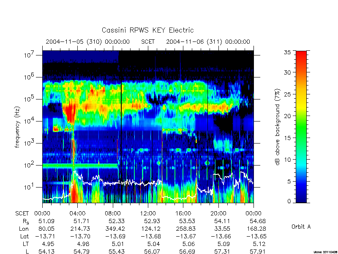Click the 'frequency (Hz)' axis label
Image resolution: width=338 pixels, height=254 pixels.
pos(17,127)
